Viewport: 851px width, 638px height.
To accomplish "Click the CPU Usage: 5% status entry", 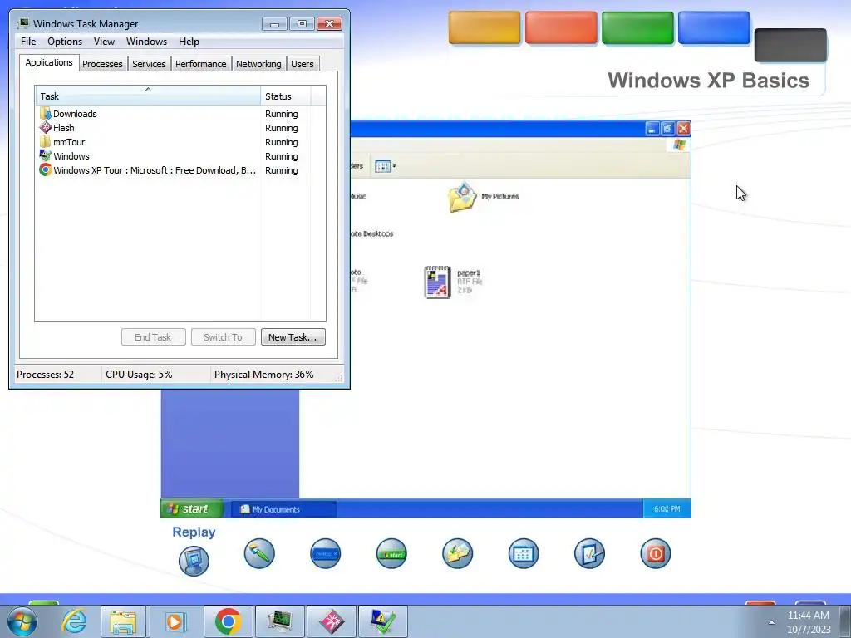I will 139,375.
